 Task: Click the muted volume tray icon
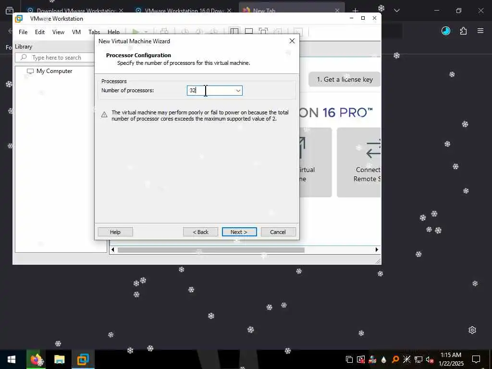pyautogui.click(x=430, y=359)
